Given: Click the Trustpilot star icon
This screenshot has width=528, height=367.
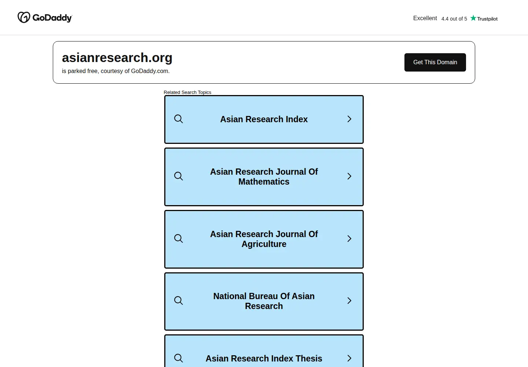Looking at the screenshot, I should tap(473, 18).
